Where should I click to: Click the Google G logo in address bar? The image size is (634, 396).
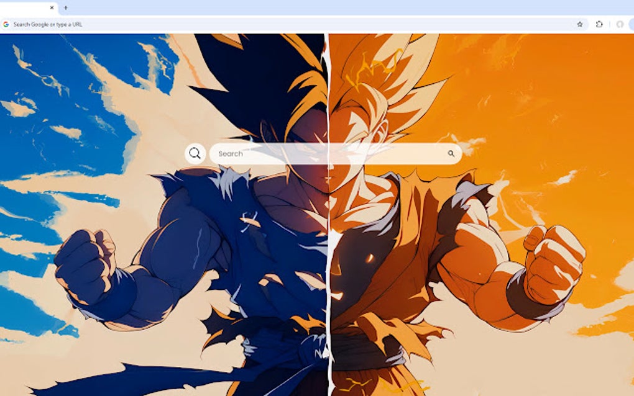tap(8, 24)
